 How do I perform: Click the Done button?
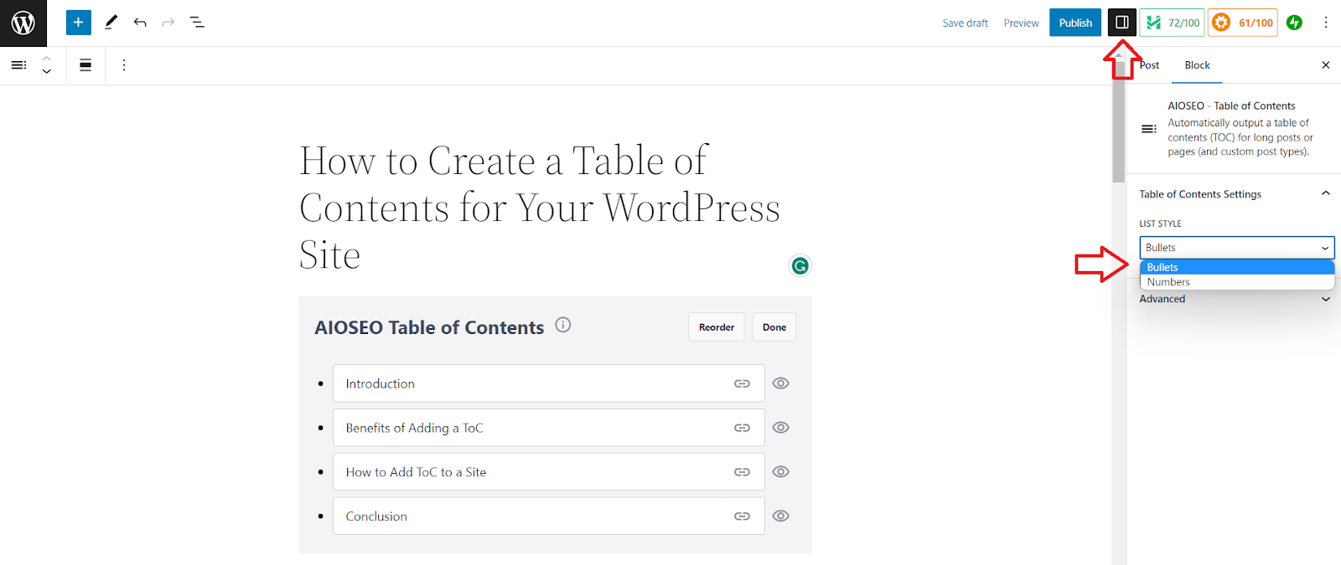pyautogui.click(x=774, y=327)
